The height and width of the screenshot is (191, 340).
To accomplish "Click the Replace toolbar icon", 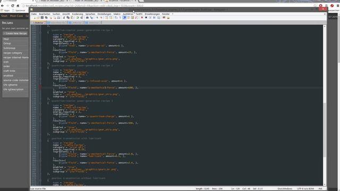I will pos(91,18).
